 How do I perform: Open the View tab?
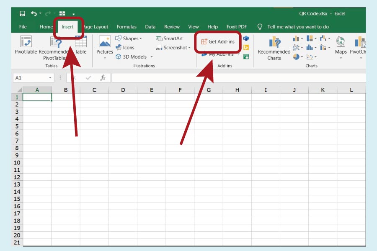[x=193, y=27]
